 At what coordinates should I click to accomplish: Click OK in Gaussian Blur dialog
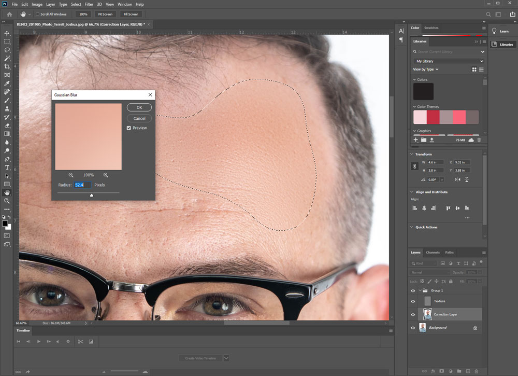[139, 107]
